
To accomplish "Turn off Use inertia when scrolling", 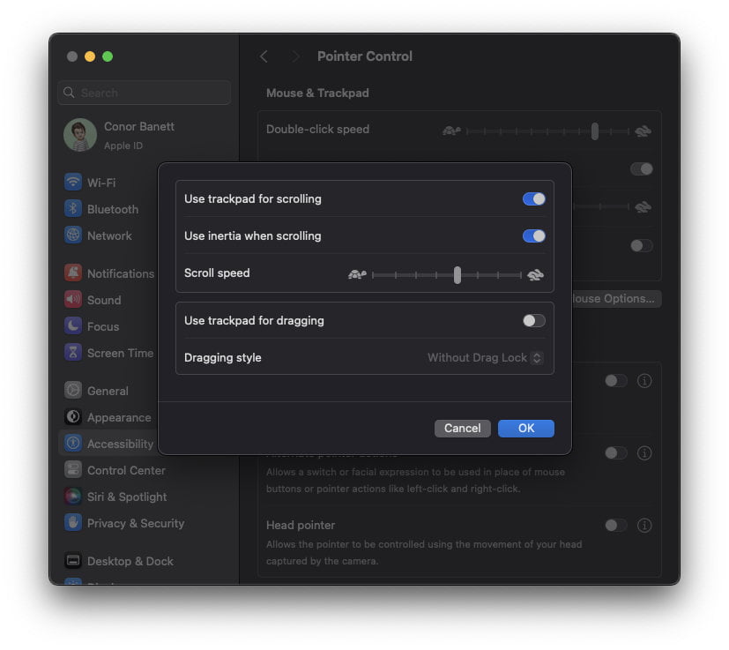I will tap(533, 235).
